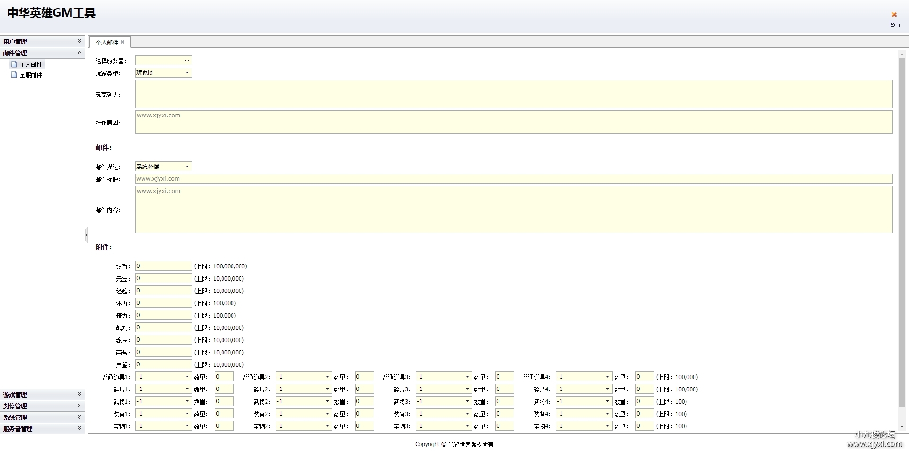Expand the 游戏管理 panel
This screenshot has width=909, height=451.
(79, 394)
